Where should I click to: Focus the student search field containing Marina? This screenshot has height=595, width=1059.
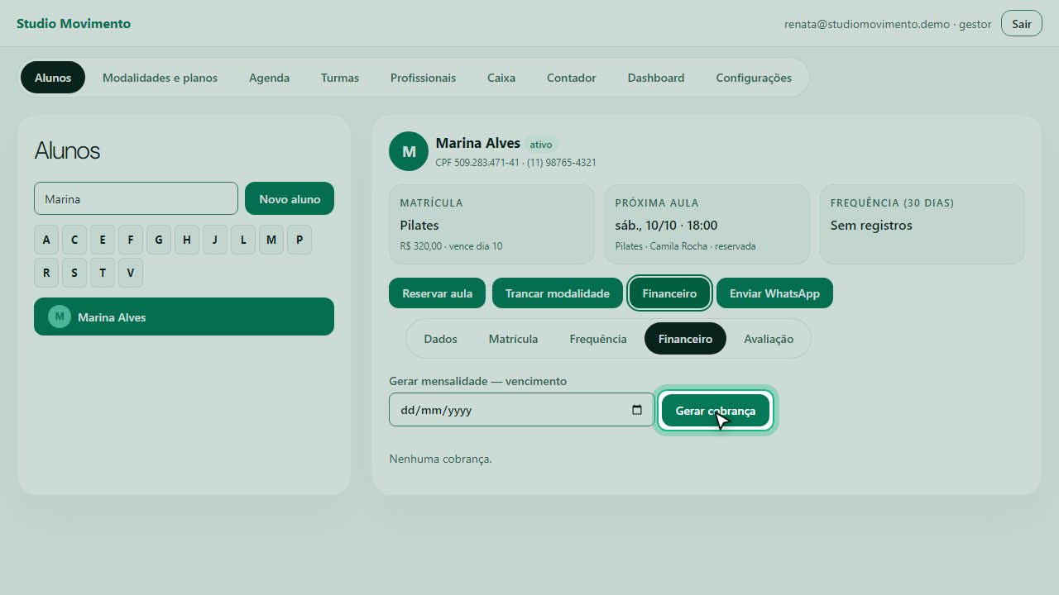click(136, 199)
